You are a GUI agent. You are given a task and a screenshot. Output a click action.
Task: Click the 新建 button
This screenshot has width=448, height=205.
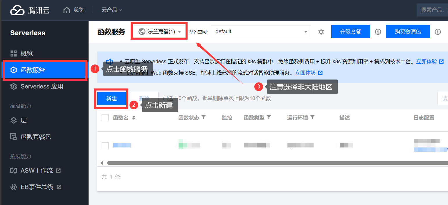point(111,99)
